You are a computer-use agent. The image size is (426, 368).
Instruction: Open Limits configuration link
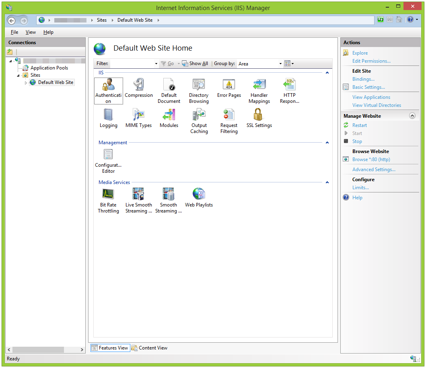click(360, 188)
